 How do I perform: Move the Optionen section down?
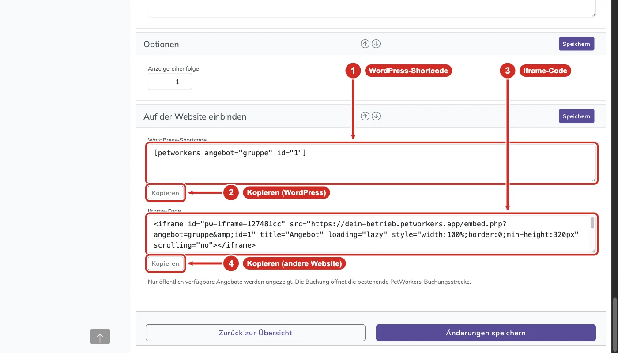[x=376, y=44]
